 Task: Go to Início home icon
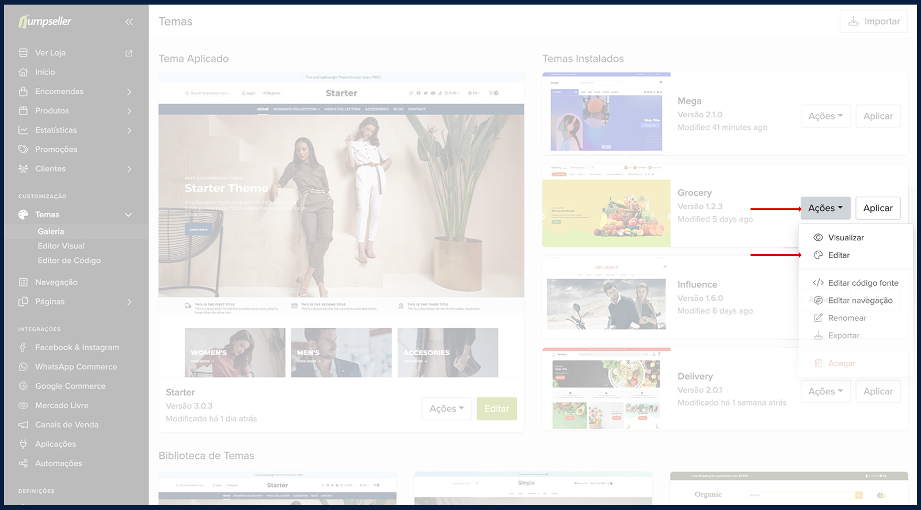click(x=23, y=72)
